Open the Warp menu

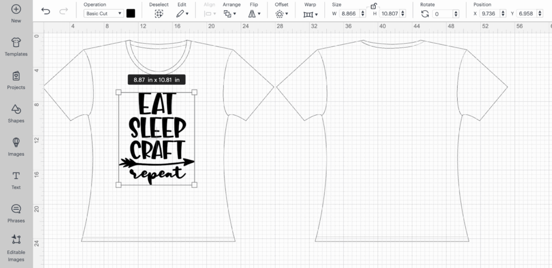pos(310,14)
